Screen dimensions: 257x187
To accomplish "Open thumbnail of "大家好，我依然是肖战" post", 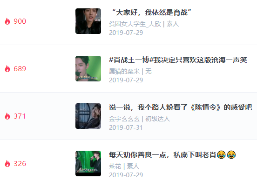I will [88, 21].
